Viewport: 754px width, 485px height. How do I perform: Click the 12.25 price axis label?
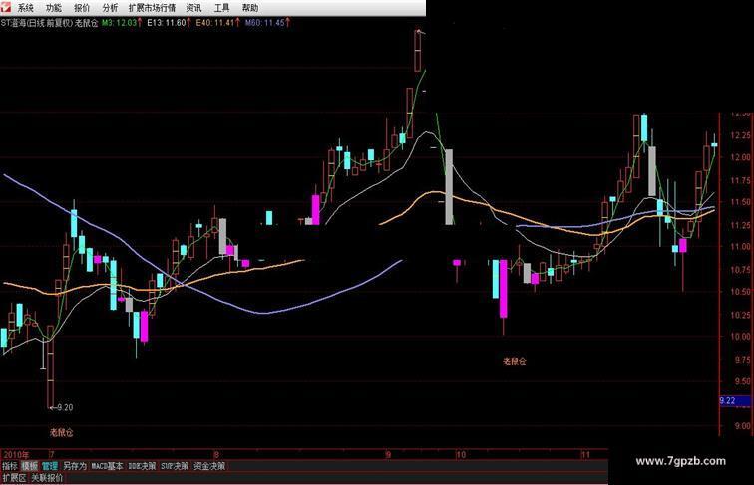[x=740, y=135]
